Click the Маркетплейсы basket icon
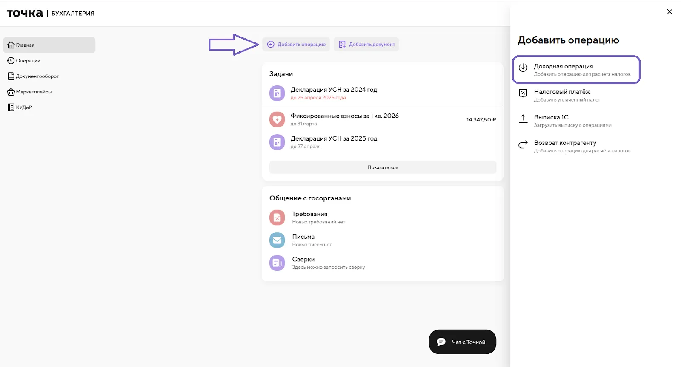The image size is (681, 367). pyautogui.click(x=11, y=92)
